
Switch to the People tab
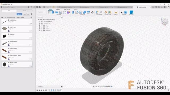tap(24, 11)
